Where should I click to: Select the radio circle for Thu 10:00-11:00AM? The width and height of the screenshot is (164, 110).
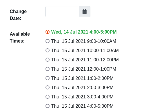coord(48,50)
